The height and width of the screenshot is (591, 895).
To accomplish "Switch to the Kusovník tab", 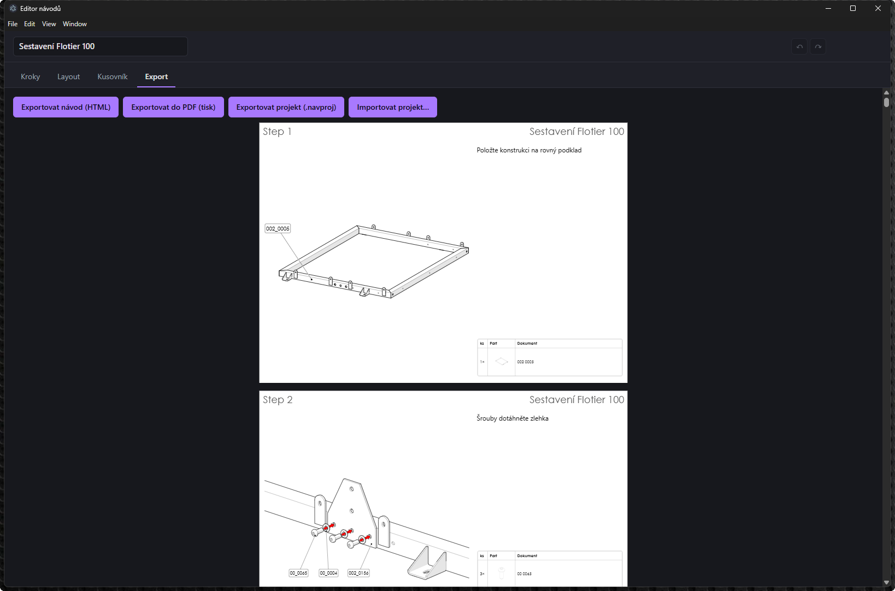I will (113, 76).
